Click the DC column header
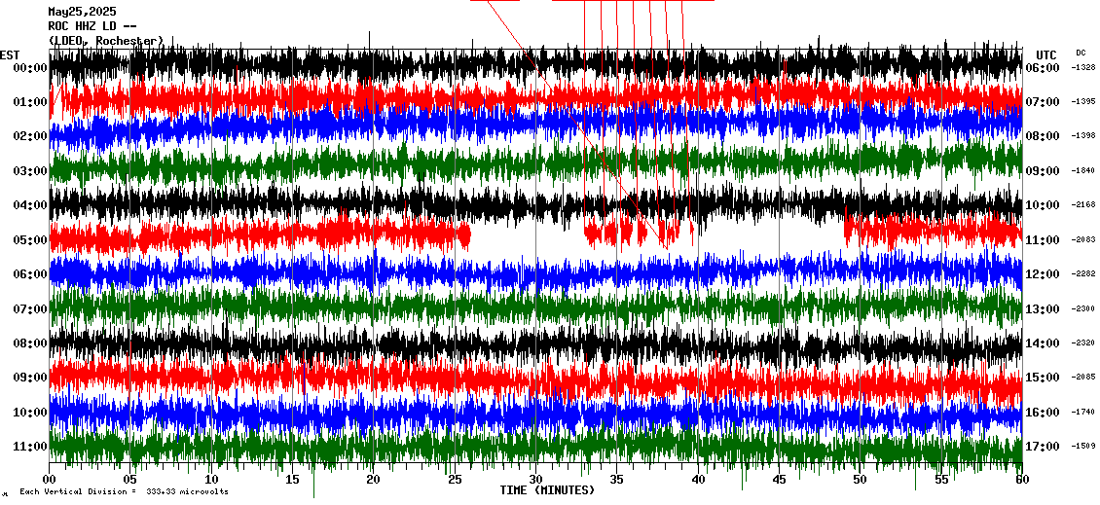 coord(1081,54)
